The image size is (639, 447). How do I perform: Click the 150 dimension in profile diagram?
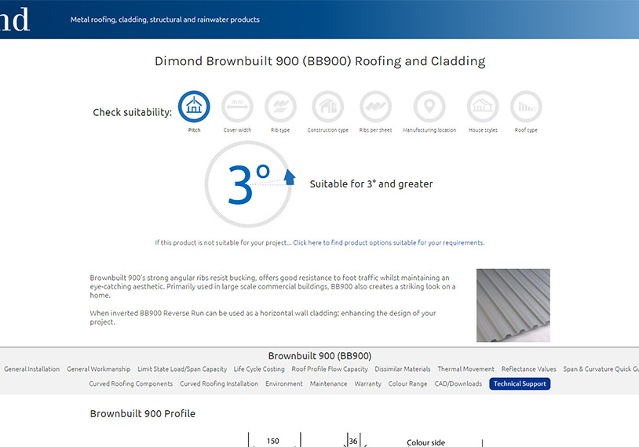point(273,441)
